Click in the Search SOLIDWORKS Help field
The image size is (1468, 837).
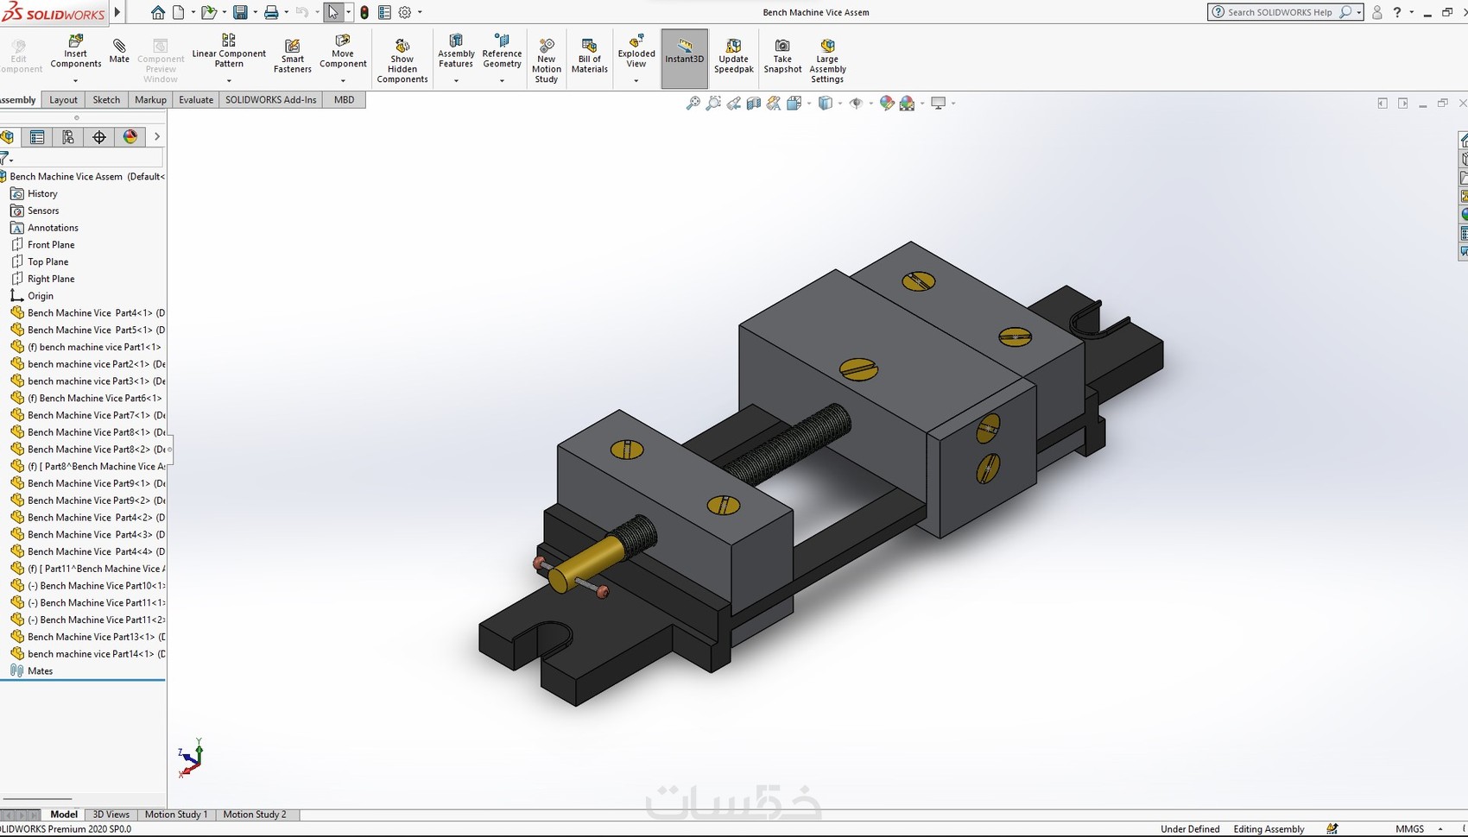click(1280, 12)
